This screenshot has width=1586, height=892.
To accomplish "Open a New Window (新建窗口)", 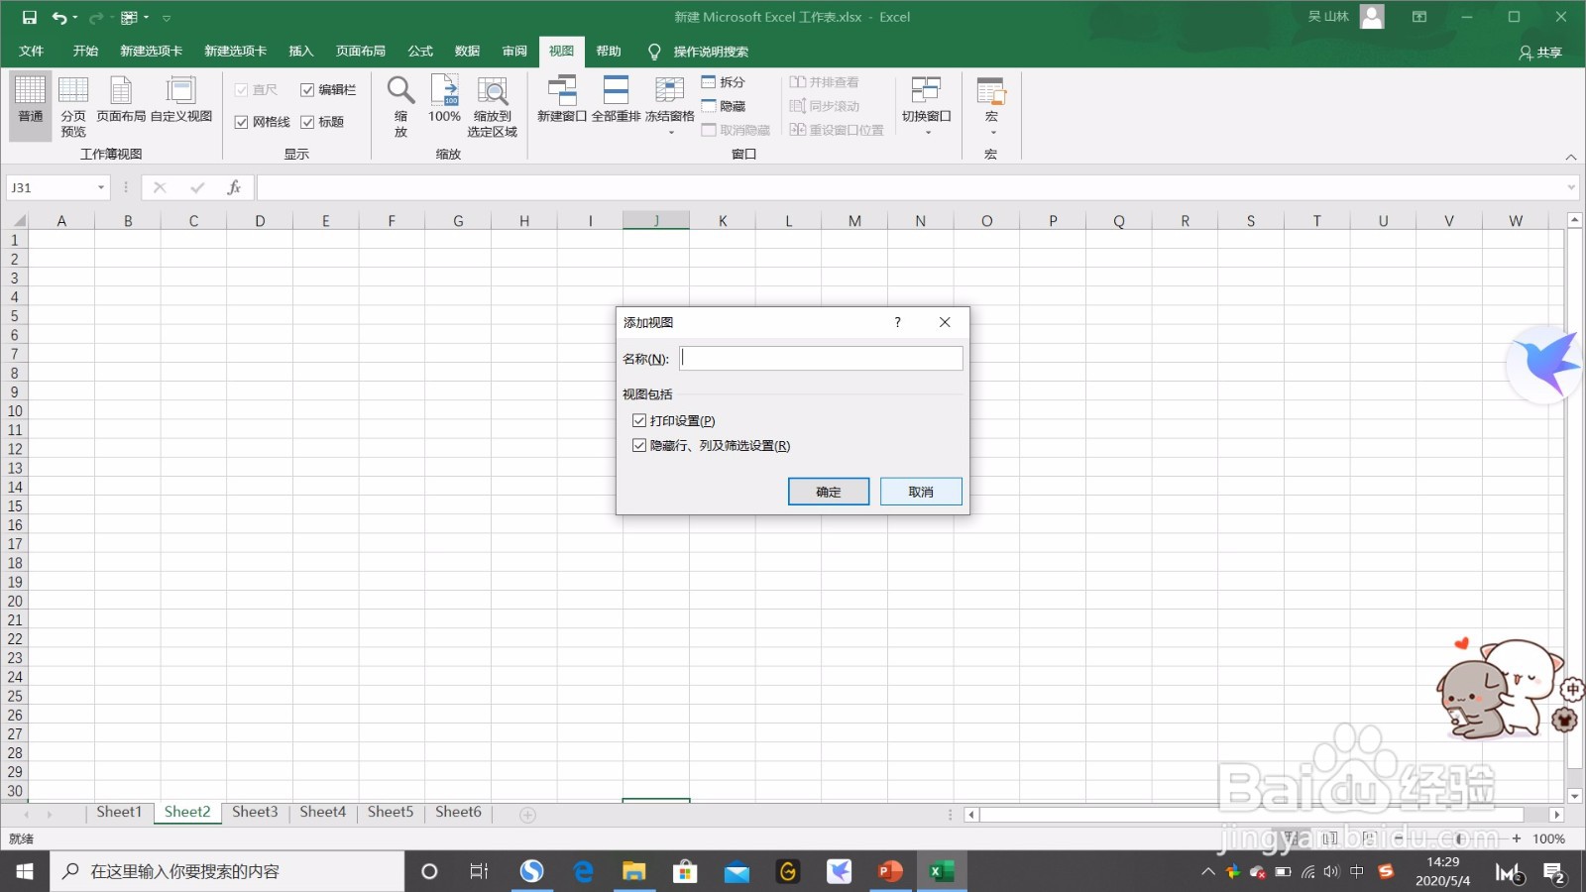I will pyautogui.click(x=562, y=99).
